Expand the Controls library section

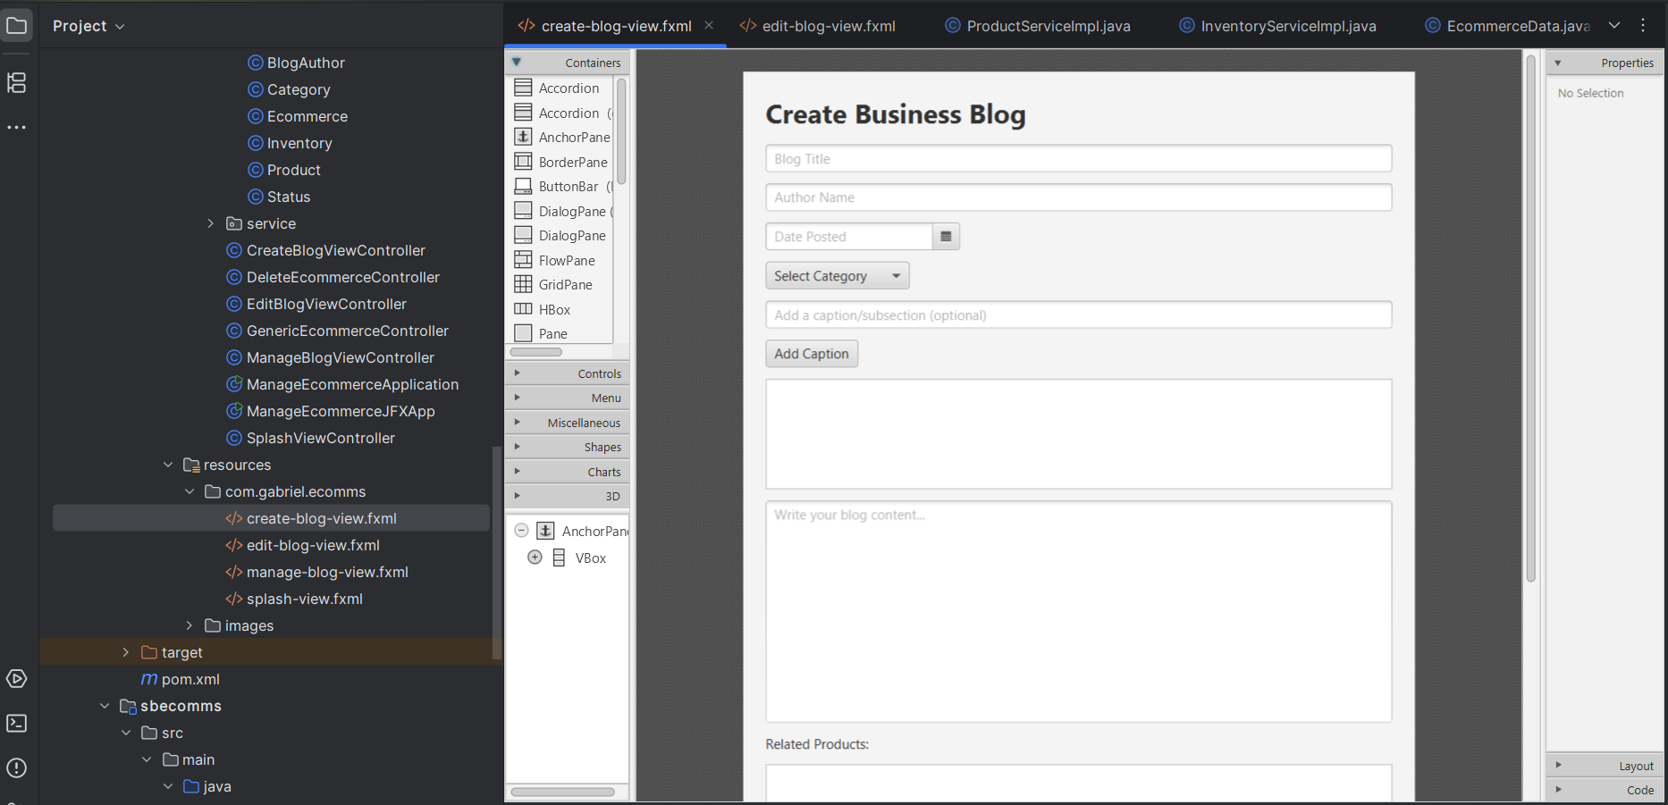point(568,373)
